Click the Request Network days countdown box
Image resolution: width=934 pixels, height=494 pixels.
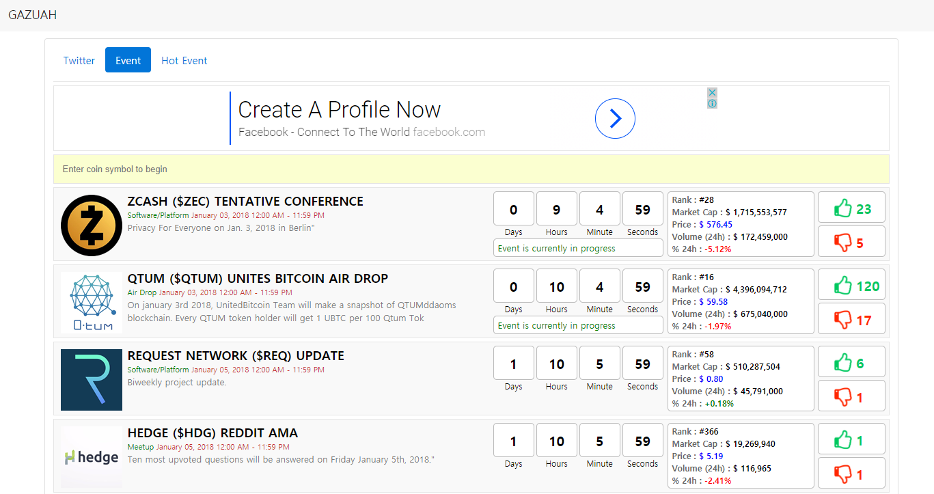513,363
